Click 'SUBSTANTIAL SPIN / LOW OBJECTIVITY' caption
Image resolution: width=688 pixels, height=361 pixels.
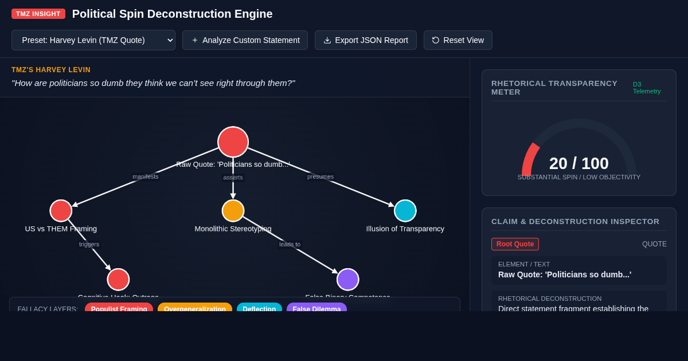tap(579, 177)
